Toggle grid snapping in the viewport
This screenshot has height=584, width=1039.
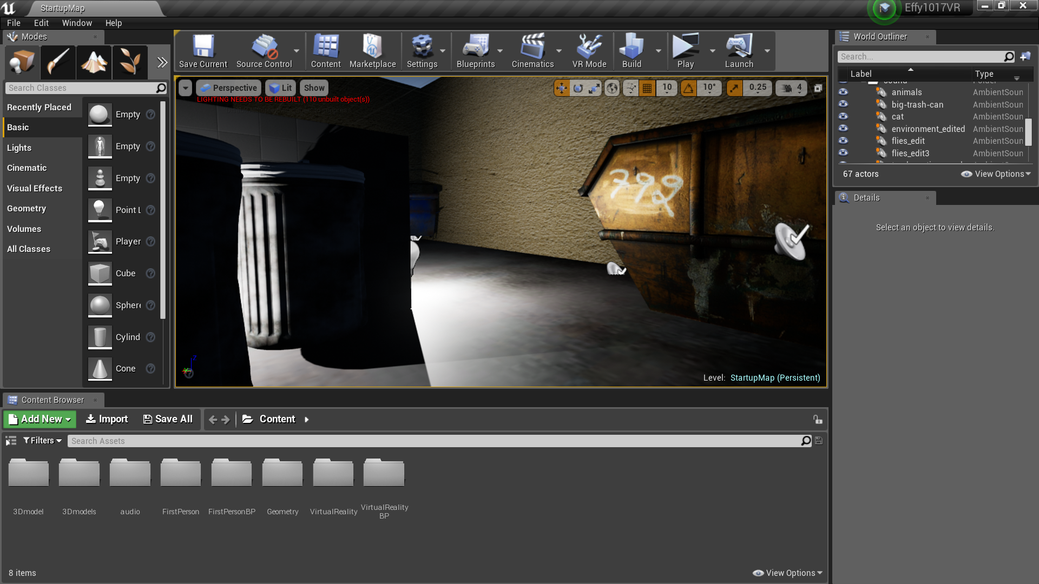click(x=647, y=88)
